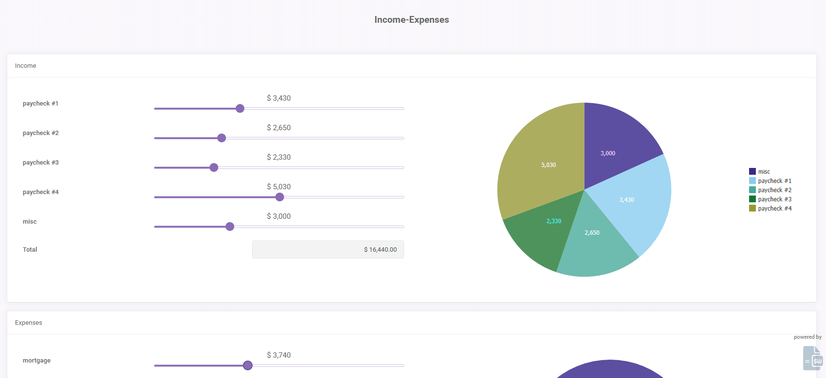This screenshot has height=378, width=826.
Task: Click the paycheck #3 slider handle
Action: (x=214, y=167)
